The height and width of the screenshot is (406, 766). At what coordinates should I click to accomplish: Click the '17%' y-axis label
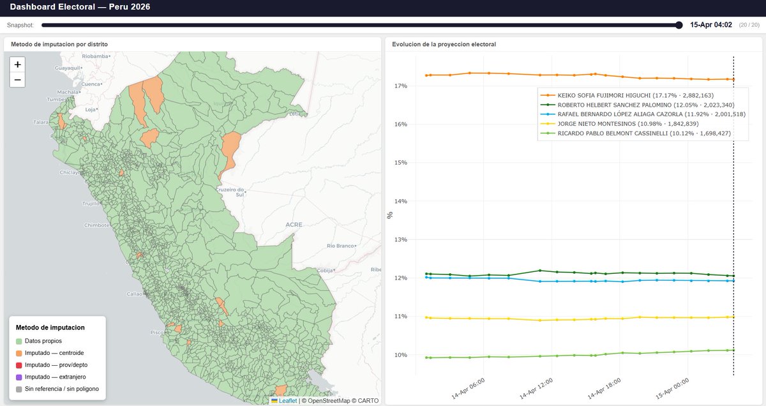click(400, 86)
